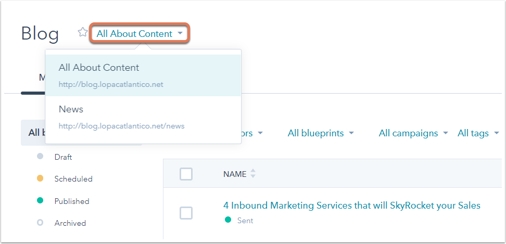Favorite the blog with the star icon

coord(83,32)
